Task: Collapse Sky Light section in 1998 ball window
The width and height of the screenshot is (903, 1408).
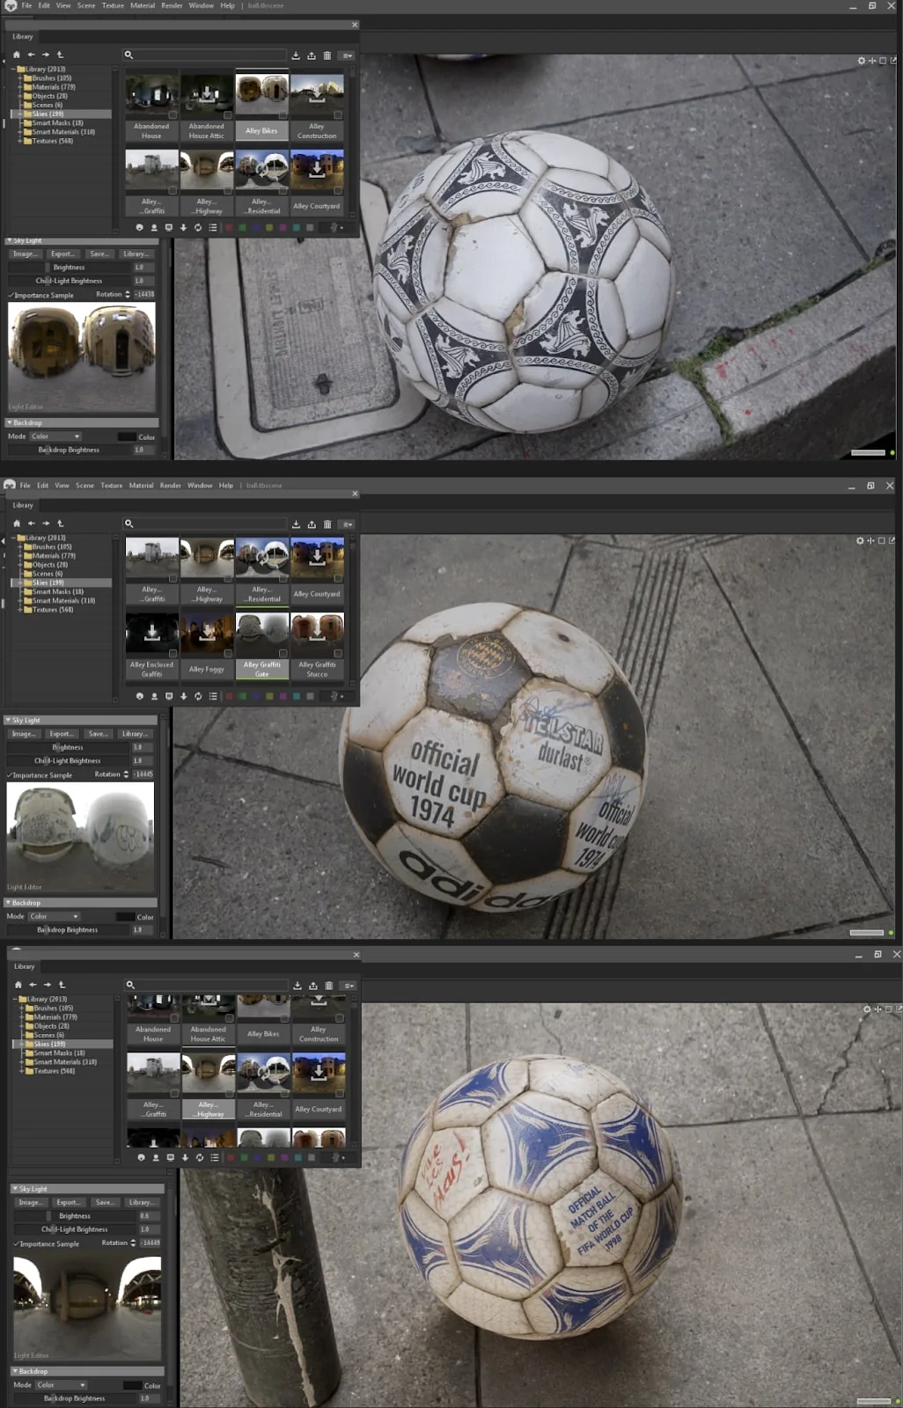Action: pos(15,1189)
